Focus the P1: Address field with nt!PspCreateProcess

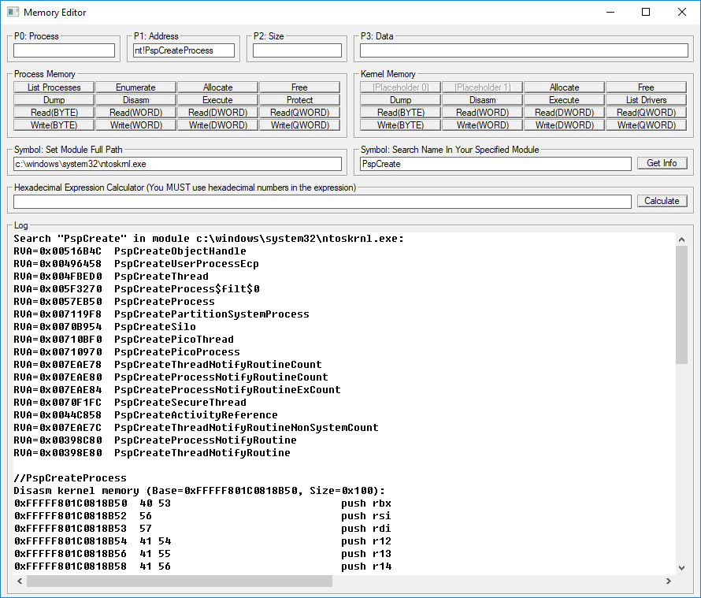(x=184, y=50)
